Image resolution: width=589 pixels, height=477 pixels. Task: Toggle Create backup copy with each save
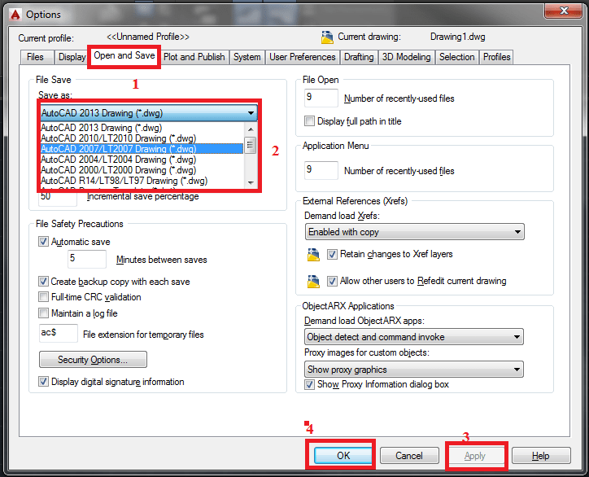click(x=44, y=281)
